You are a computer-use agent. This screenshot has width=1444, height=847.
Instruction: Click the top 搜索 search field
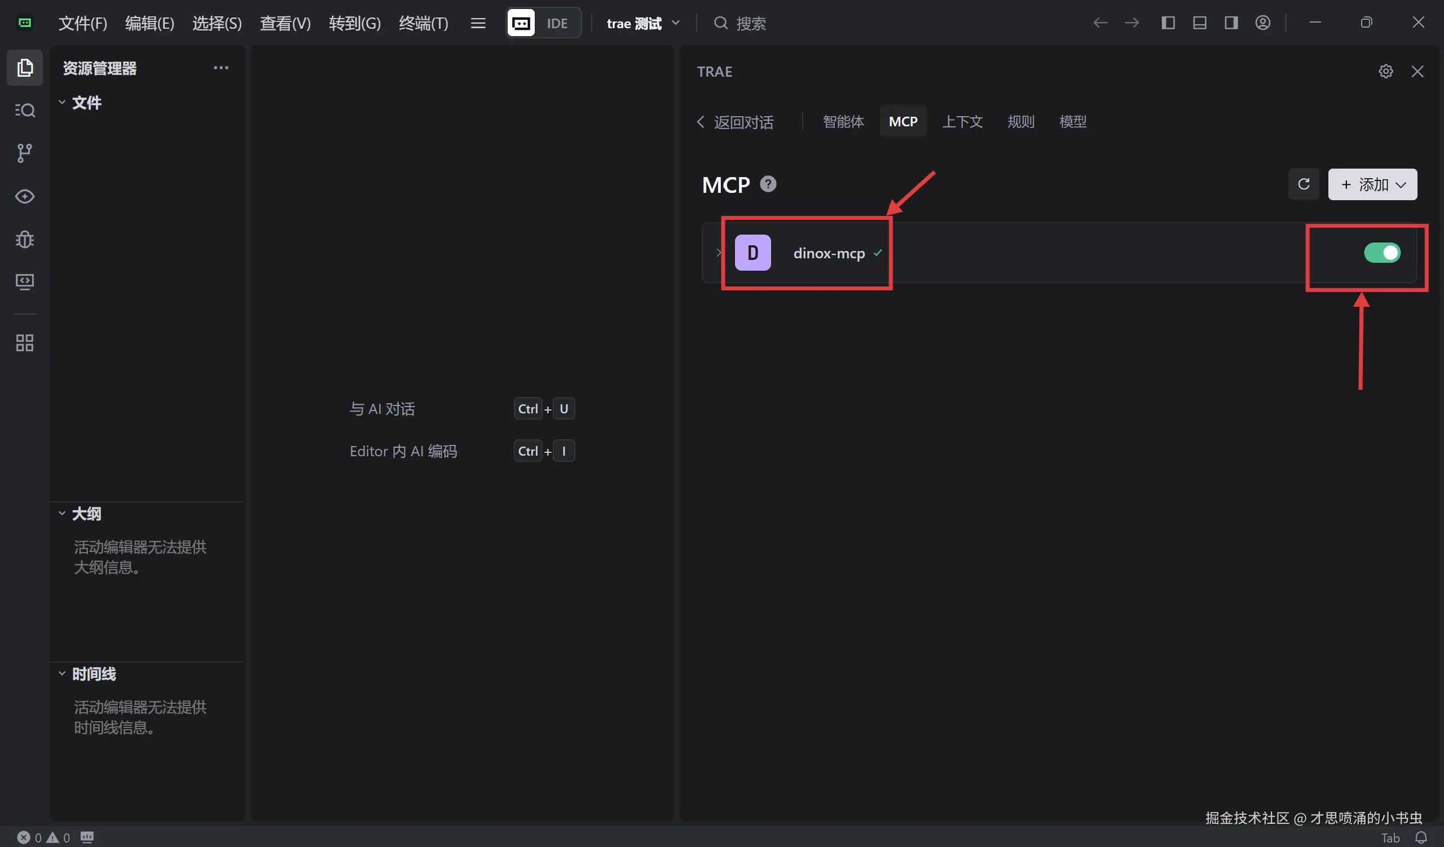[x=751, y=24]
